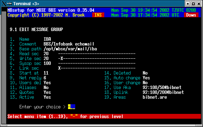Click the Read sec flags dashes line
This screenshot has width=203, height=127.
coord(97,54)
